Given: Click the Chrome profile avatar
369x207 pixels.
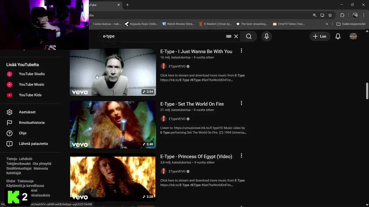Looking at the screenshot, I should 355,15.
